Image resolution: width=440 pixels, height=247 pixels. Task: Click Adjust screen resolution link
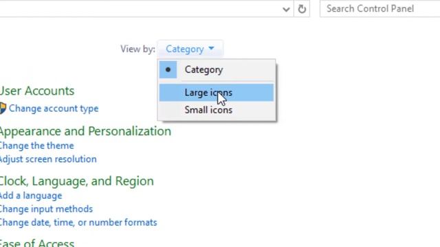(48, 159)
